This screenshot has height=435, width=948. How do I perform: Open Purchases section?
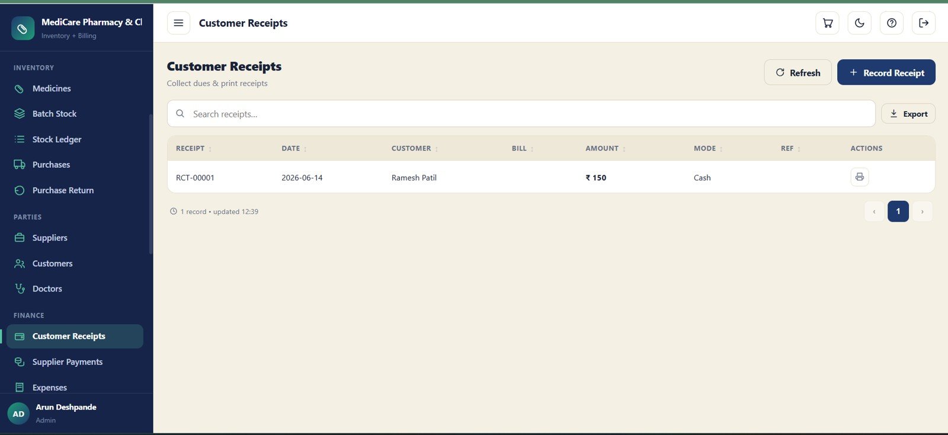tap(75, 165)
